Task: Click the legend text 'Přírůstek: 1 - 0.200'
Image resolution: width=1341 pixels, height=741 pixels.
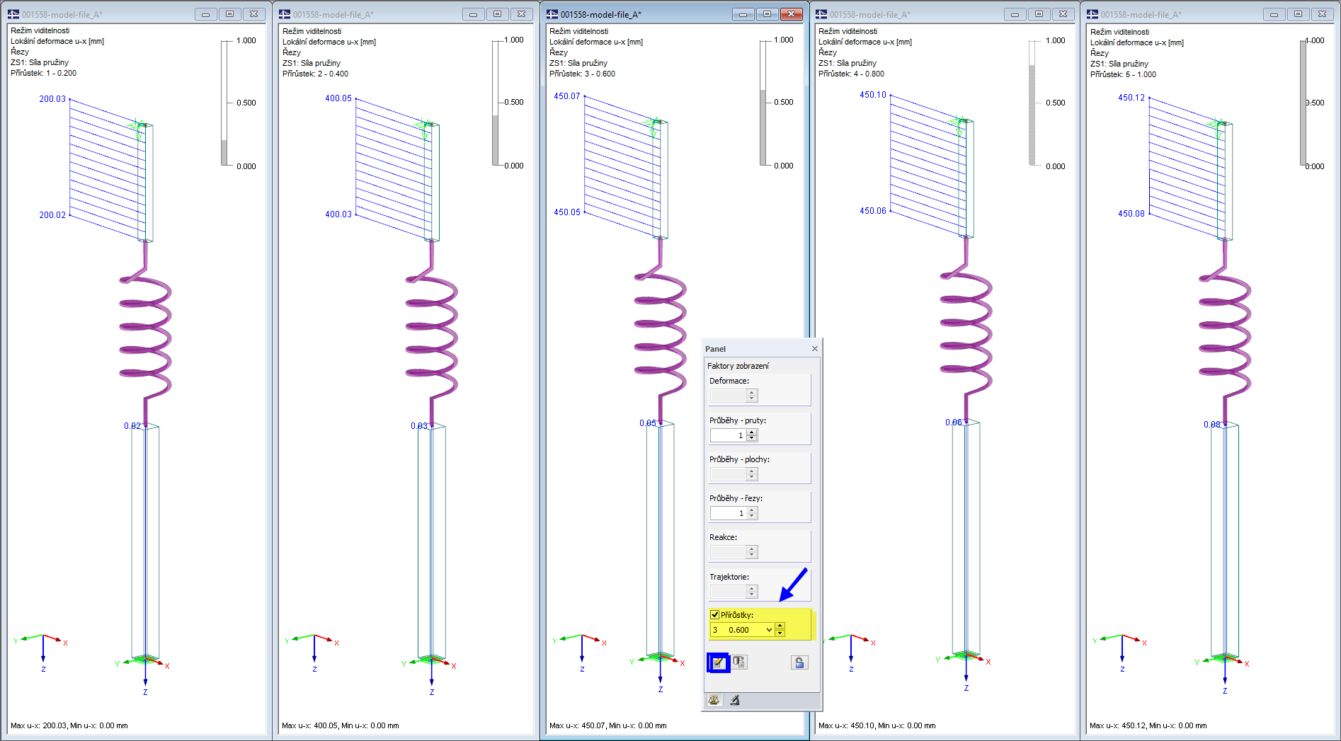Action: [x=43, y=73]
